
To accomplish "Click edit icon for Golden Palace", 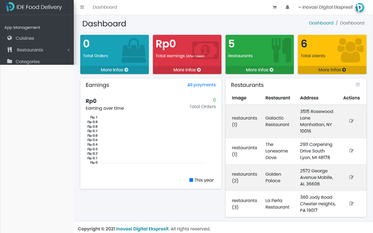I will click(x=351, y=177).
